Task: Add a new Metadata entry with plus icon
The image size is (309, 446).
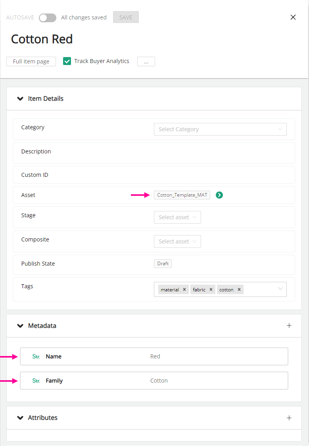Action: pyautogui.click(x=289, y=325)
